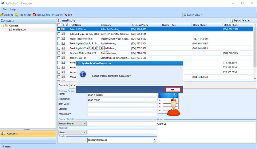Click the selectart@shaw.ca email entry
Screen dimensions: 257x149
97,140
